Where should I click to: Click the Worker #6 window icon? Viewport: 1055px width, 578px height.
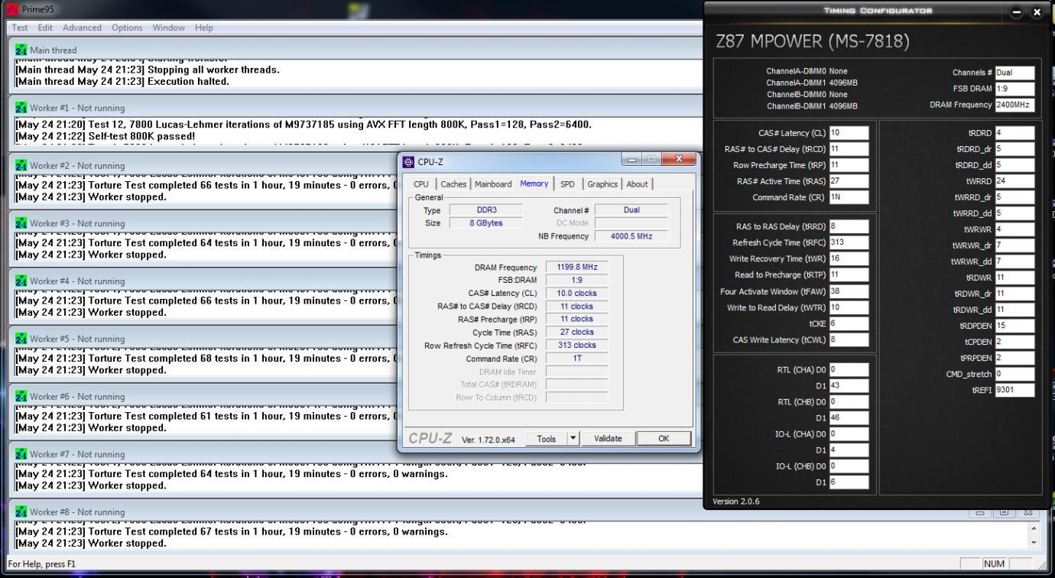(21, 397)
